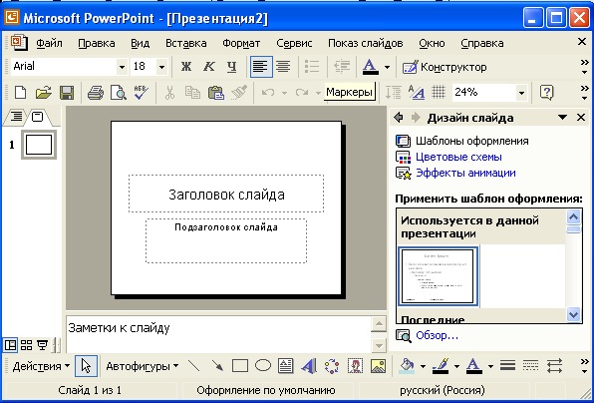
Task: Click the format painter brush
Action: (239, 92)
